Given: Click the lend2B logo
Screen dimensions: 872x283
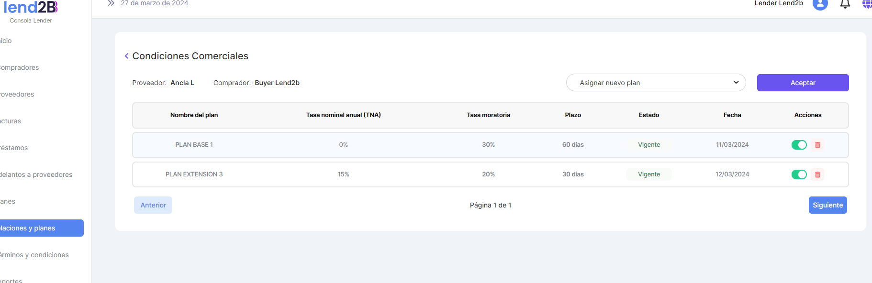Looking at the screenshot, I should click(x=31, y=8).
